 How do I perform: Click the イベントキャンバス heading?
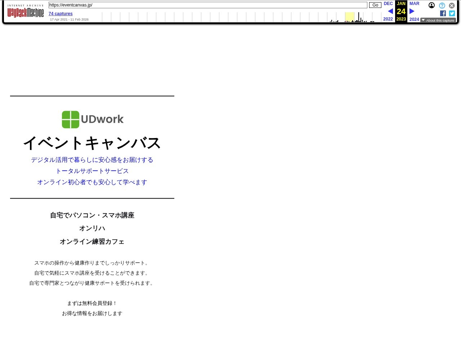[x=92, y=143]
